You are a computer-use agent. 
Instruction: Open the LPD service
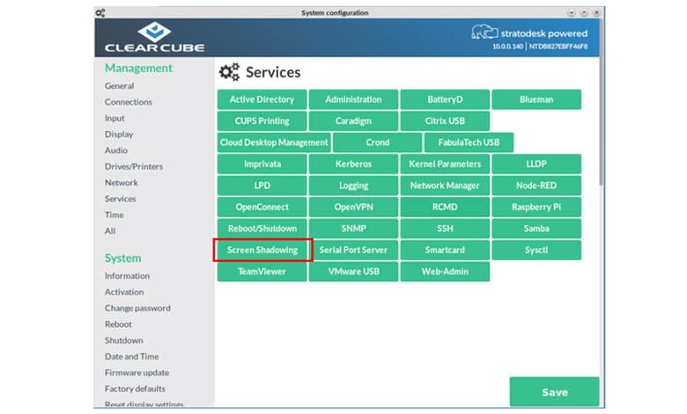pos(262,185)
